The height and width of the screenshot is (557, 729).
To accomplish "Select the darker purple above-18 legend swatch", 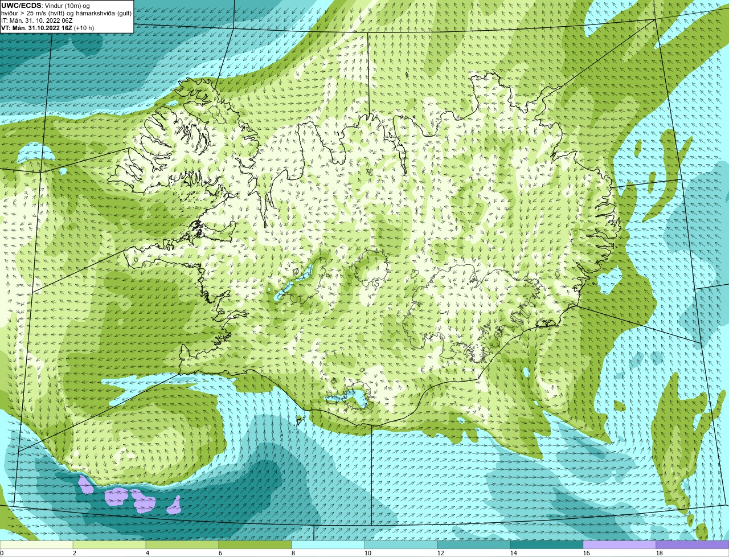I will pyautogui.click(x=693, y=544).
